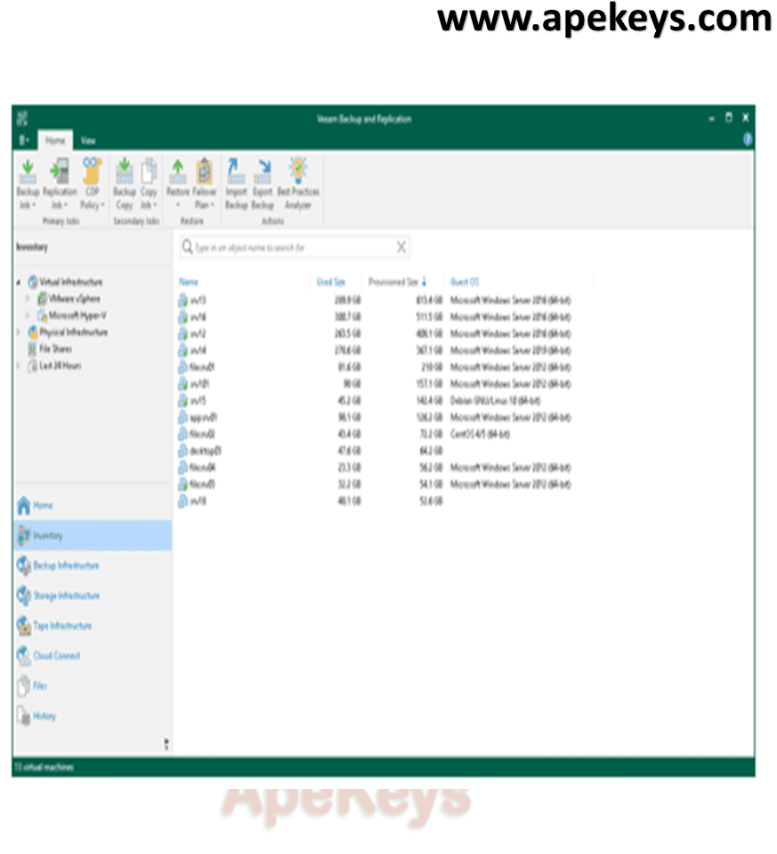Open the Storage Infrastructure view
Screen dimensions: 777x854
coord(93,595)
